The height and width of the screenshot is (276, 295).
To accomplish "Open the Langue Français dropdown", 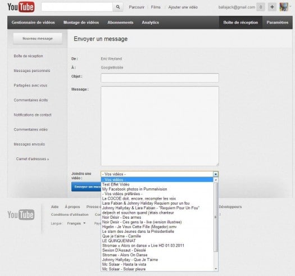I will pos(76,224).
